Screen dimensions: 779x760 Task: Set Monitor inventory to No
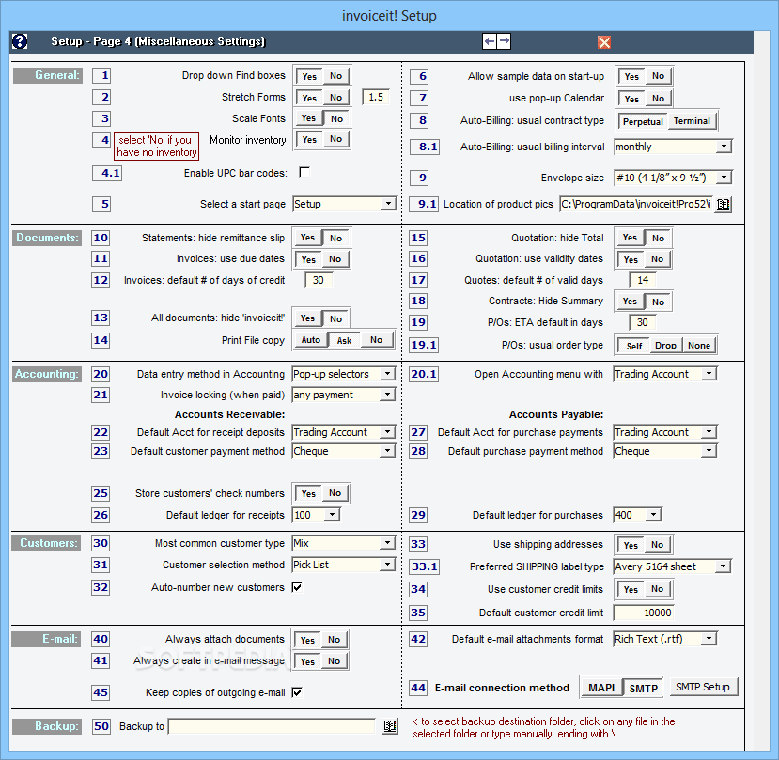pyautogui.click(x=335, y=139)
